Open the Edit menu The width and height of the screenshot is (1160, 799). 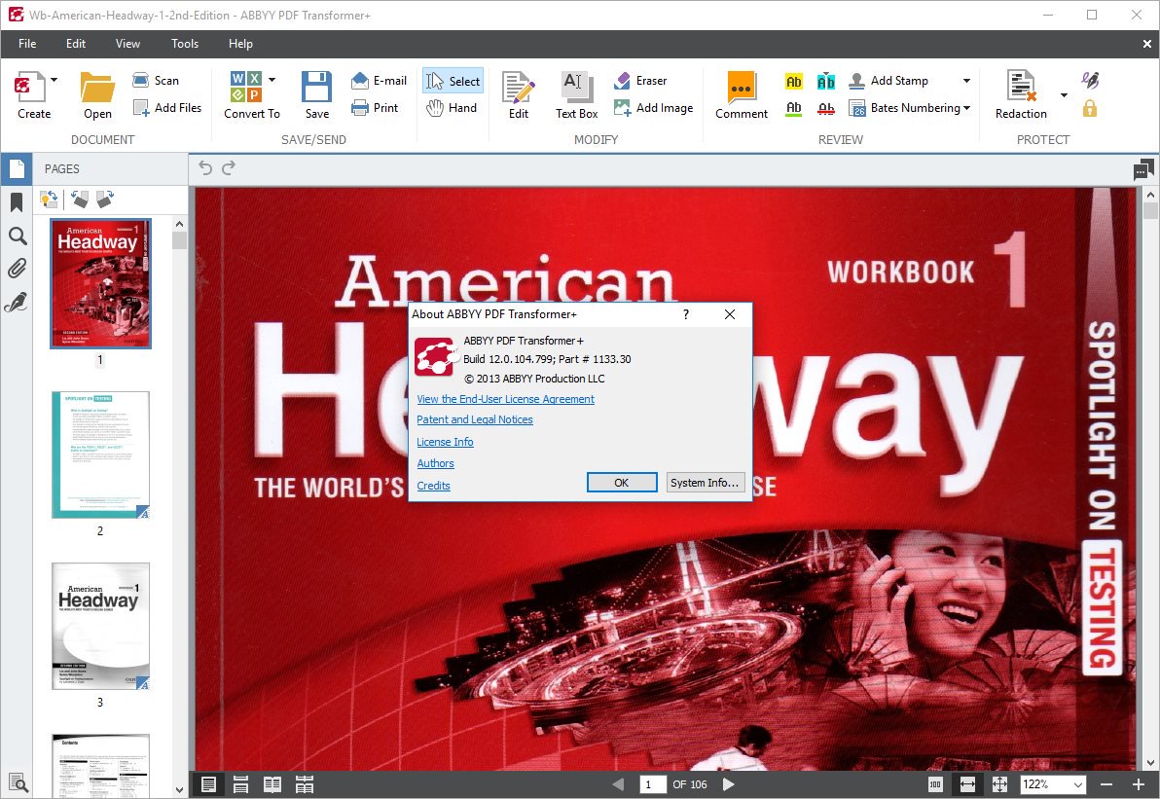(x=76, y=44)
